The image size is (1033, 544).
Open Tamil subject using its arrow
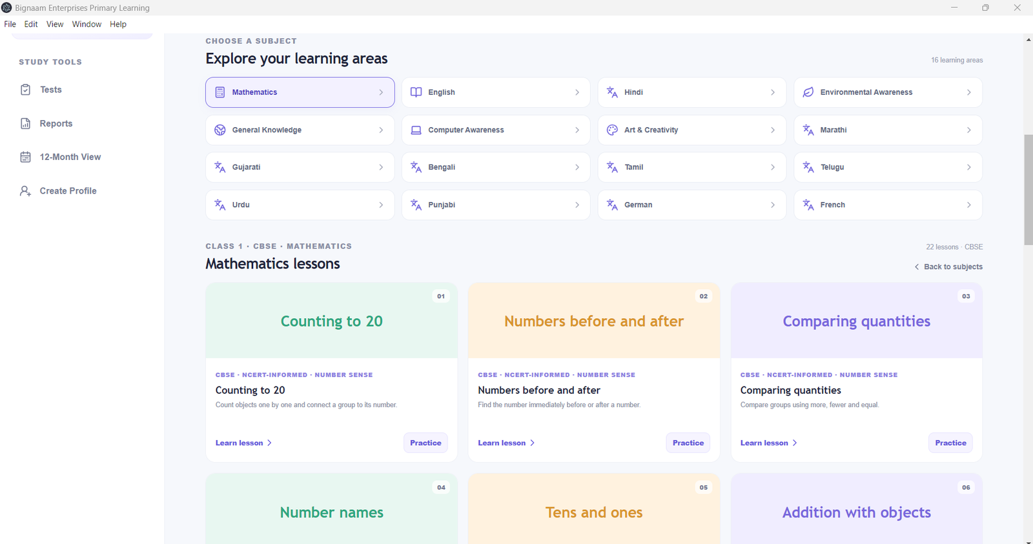tap(773, 167)
